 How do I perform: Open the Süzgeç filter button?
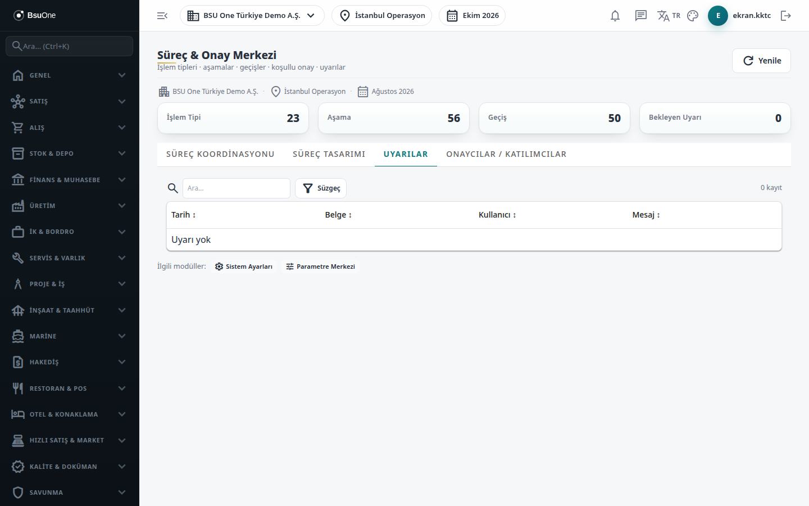point(321,188)
